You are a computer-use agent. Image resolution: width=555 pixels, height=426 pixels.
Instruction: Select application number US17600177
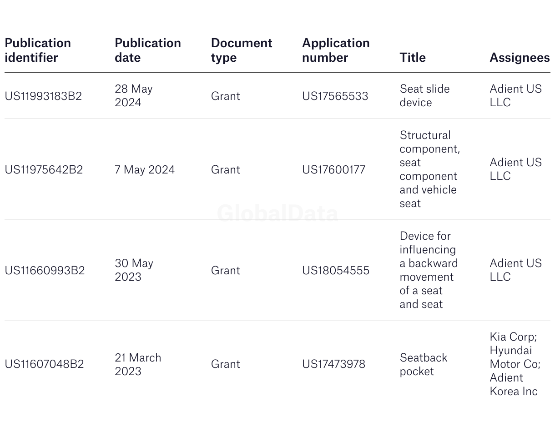(x=333, y=169)
